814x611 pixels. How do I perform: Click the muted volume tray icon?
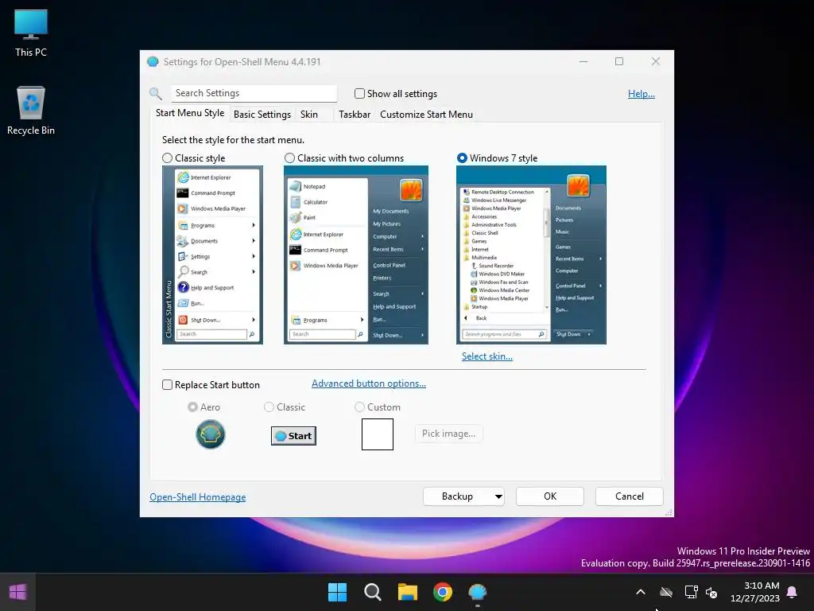pos(711,592)
